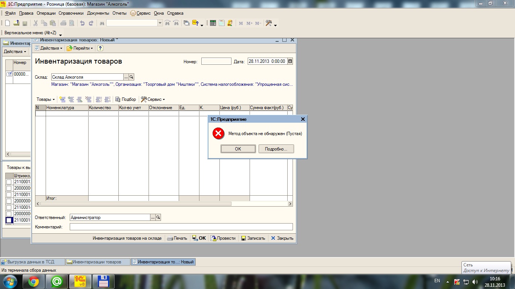Image resolution: width=515 pixels, height=289 pixels.
Task: Click into the Комментарий input field
Action: 181,227
